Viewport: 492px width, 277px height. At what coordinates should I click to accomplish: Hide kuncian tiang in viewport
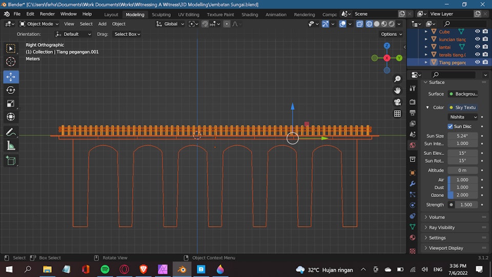(478, 39)
